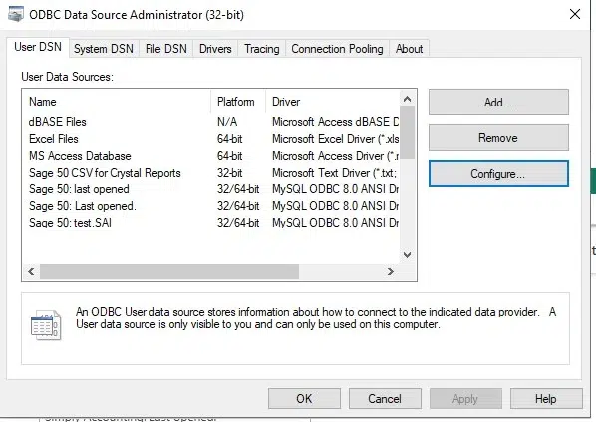Open the Tracing tab
Screen dimensions: 596x422
(262, 49)
